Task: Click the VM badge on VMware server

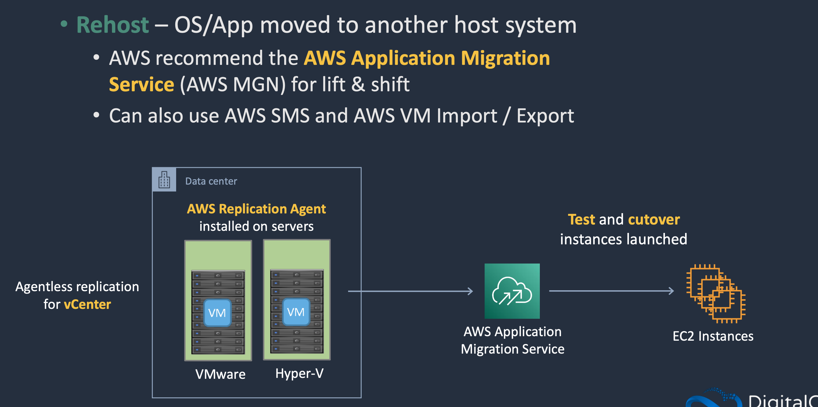Action: tap(217, 313)
